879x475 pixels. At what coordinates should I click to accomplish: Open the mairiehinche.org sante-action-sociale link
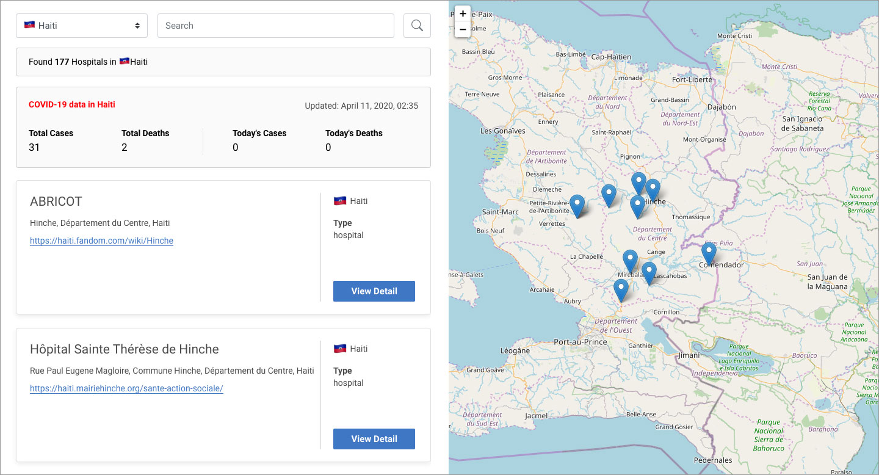[126, 388]
